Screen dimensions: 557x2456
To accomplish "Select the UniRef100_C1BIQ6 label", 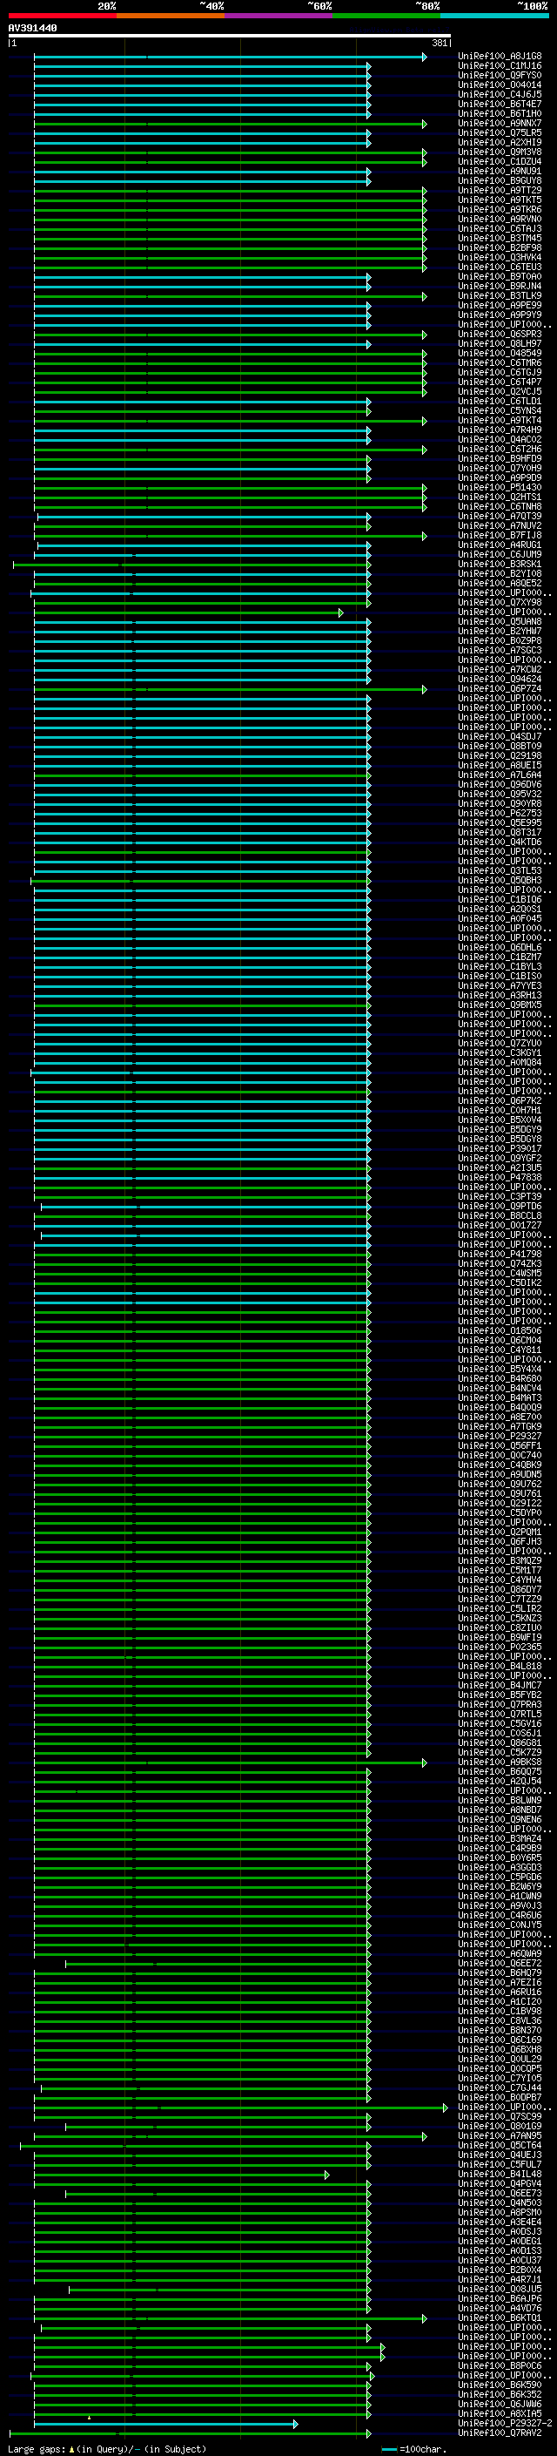I will 500,900.
